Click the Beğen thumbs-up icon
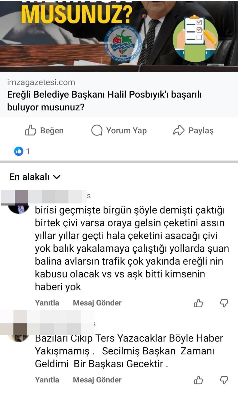This screenshot has height=395, width=238. 30,130
